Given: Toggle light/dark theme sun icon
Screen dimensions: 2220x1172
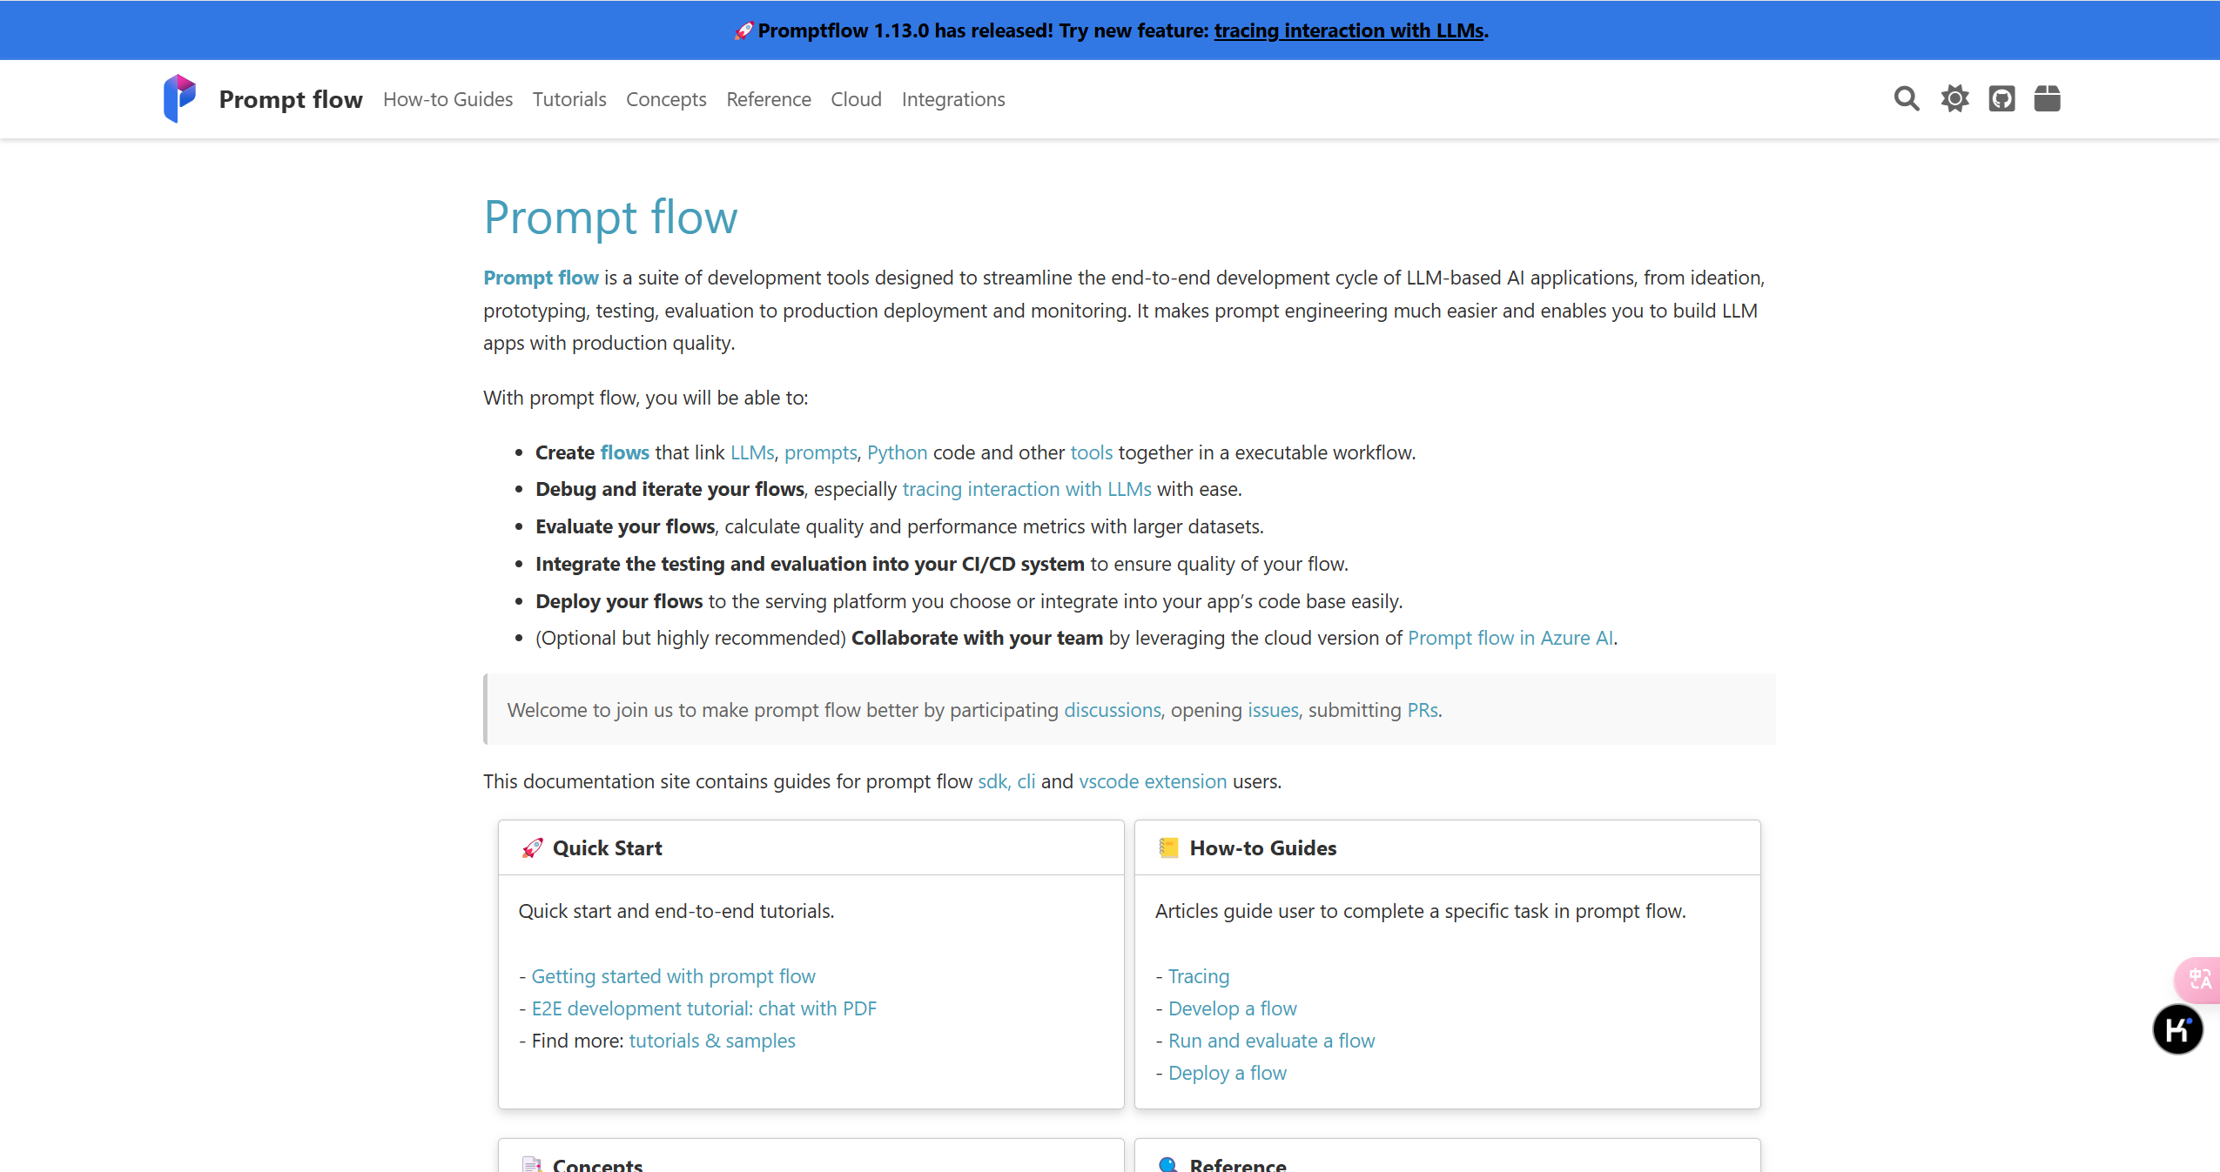Looking at the screenshot, I should [1954, 99].
